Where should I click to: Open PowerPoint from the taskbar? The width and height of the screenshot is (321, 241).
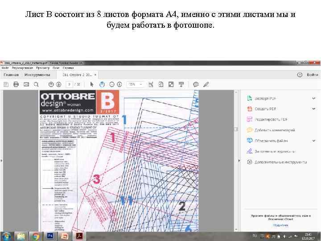(65, 236)
